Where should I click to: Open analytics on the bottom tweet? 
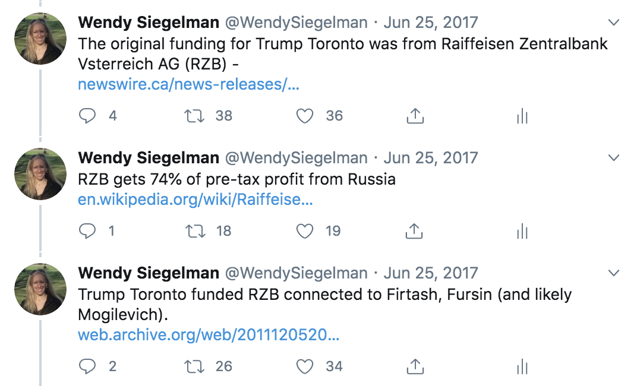522,367
